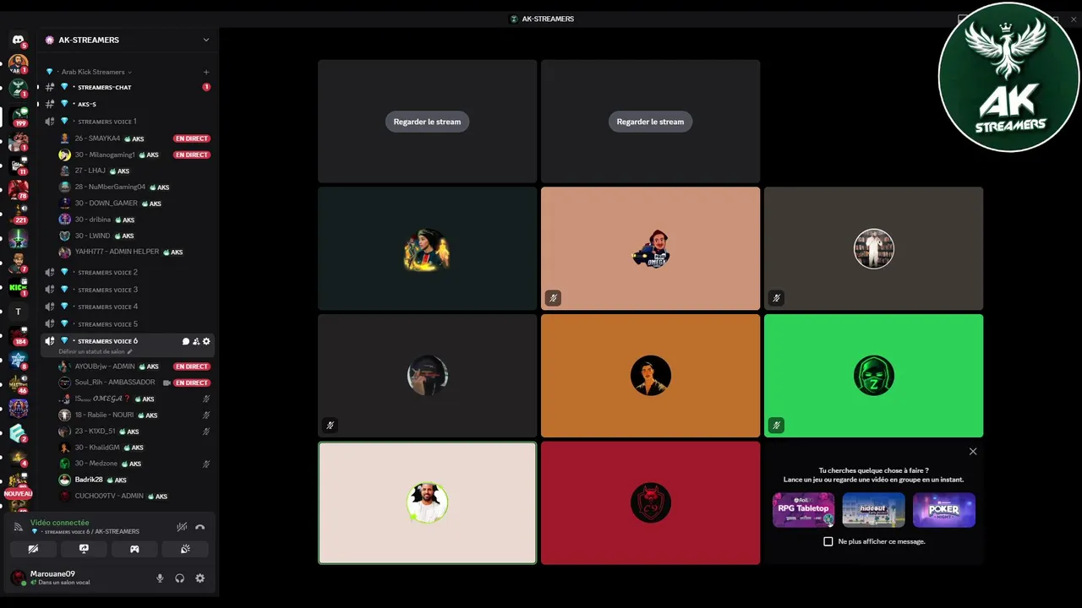Launch the Poker activity
Viewport: 1082px width, 608px height.
pos(944,510)
